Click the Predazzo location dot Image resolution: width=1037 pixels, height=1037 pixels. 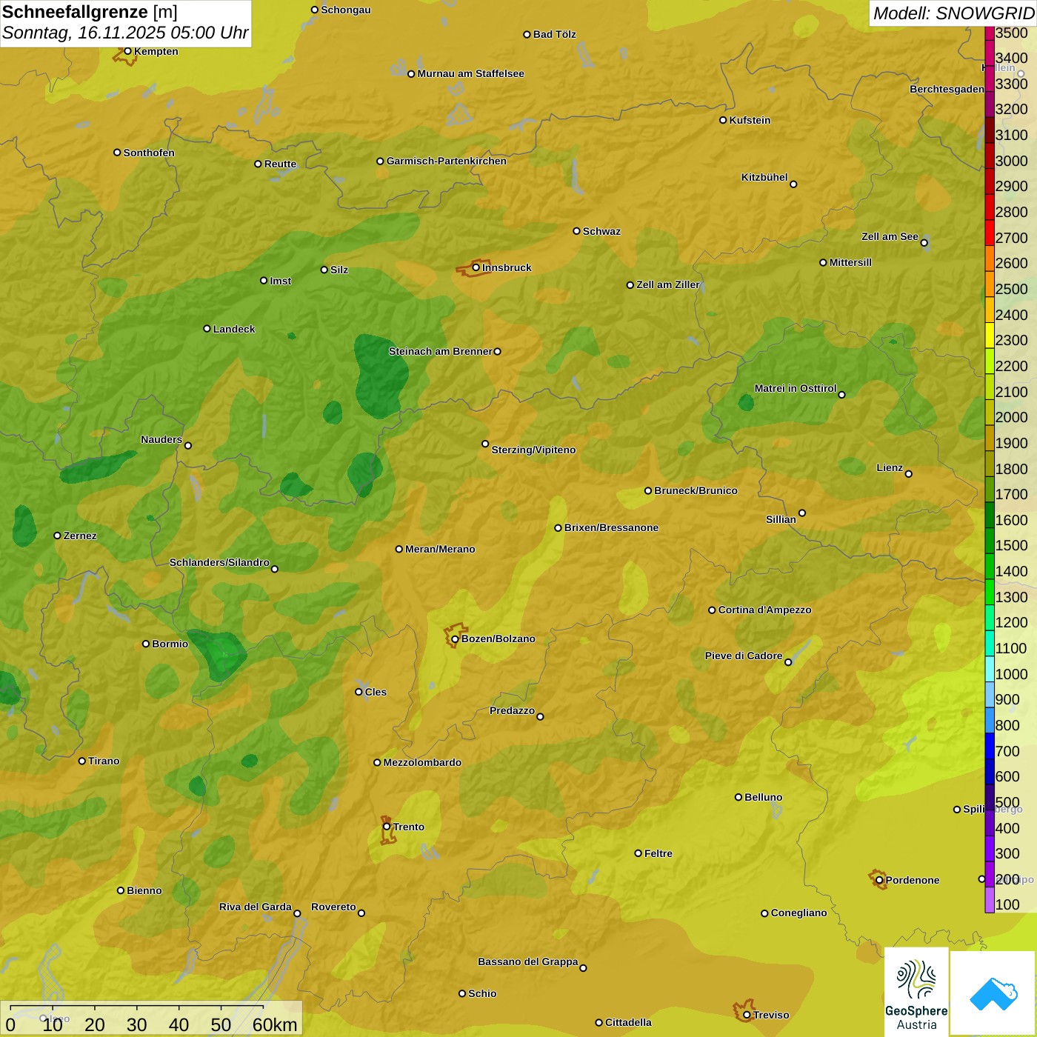point(540,716)
